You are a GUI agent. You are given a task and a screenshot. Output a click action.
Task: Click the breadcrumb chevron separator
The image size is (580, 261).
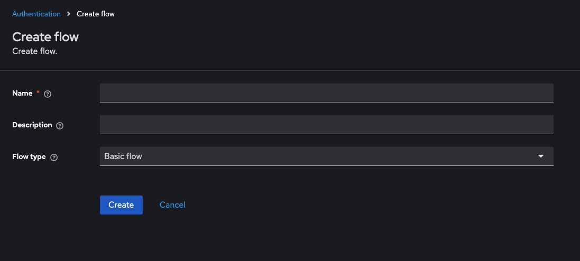pyautogui.click(x=69, y=14)
